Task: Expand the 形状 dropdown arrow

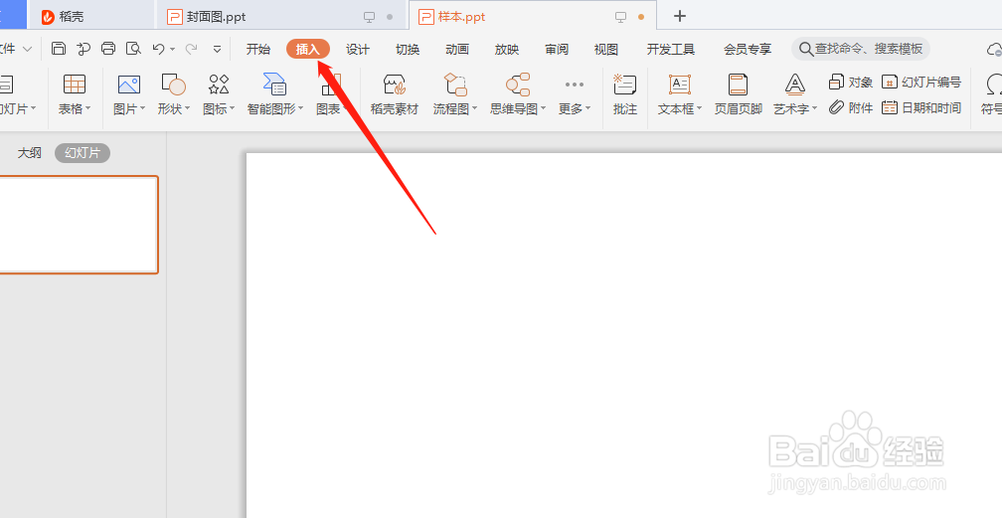Action: click(x=187, y=108)
